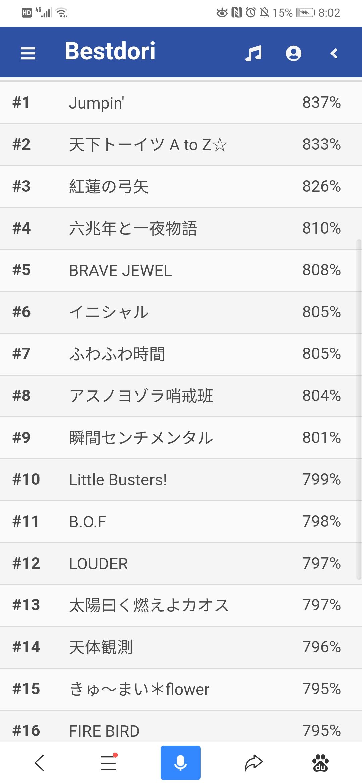Viewport: 362px width, 784px height.
Task: Open the hamburger navigation menu
Action: coord(28,53)
